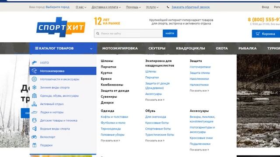Open the Перчатки heading link

click(108, 67)
